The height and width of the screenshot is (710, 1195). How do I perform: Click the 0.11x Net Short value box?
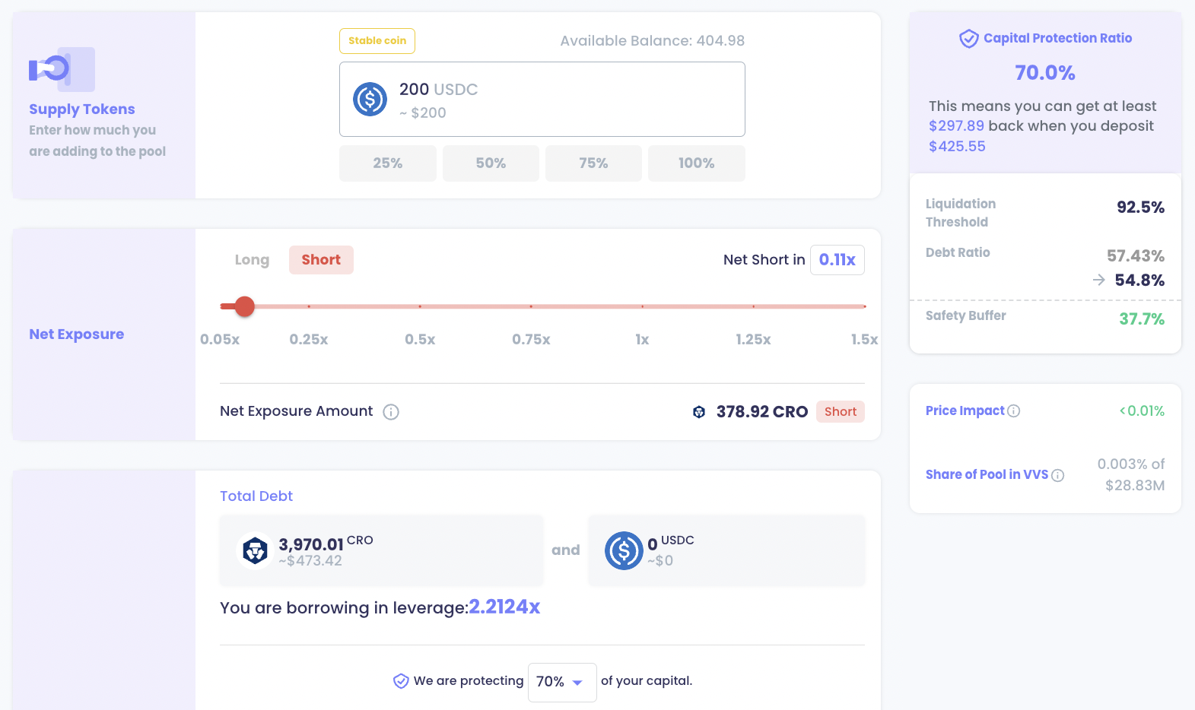click(x=837, y=260)
